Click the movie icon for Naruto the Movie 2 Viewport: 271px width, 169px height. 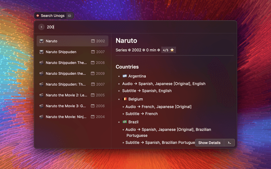tap(41, 95)
